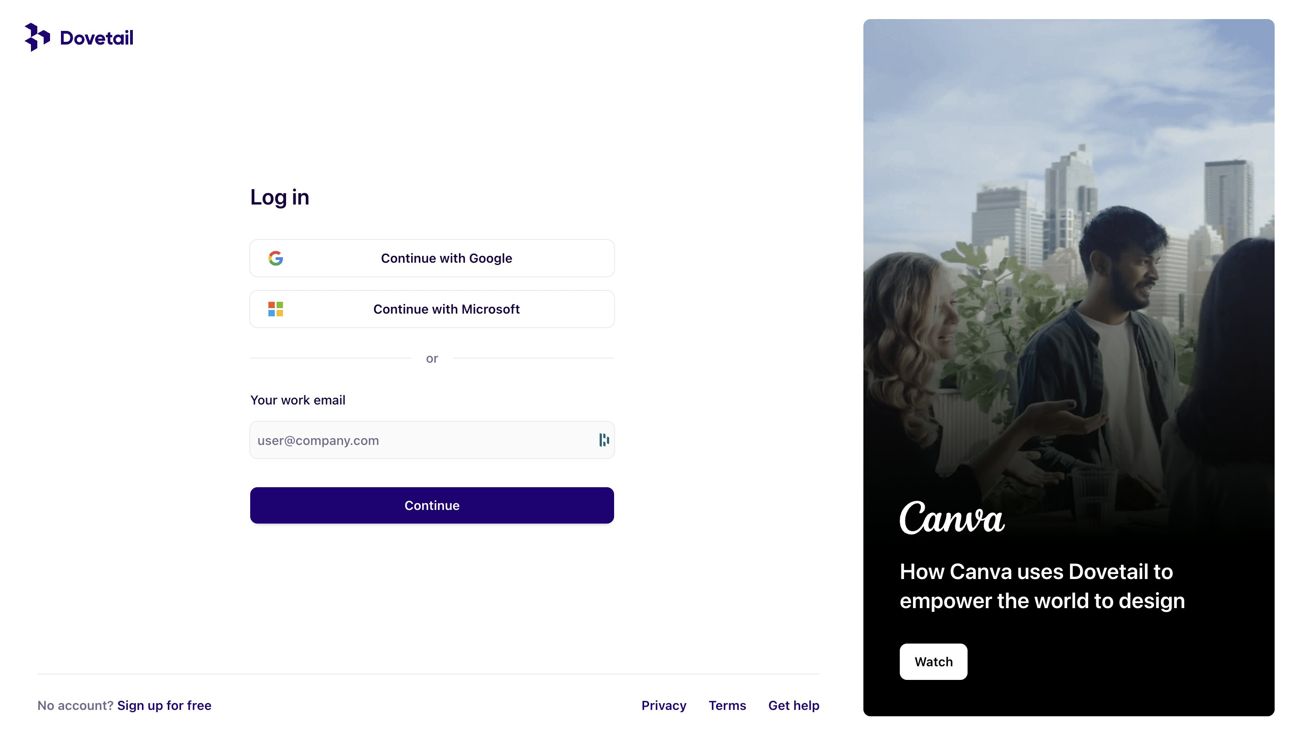Click the Microsoft icon on the login button

(276, 309)
